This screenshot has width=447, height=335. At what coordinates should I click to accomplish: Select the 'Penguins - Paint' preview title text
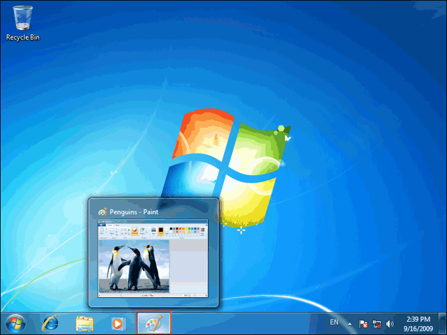click(x=134, y=212)
